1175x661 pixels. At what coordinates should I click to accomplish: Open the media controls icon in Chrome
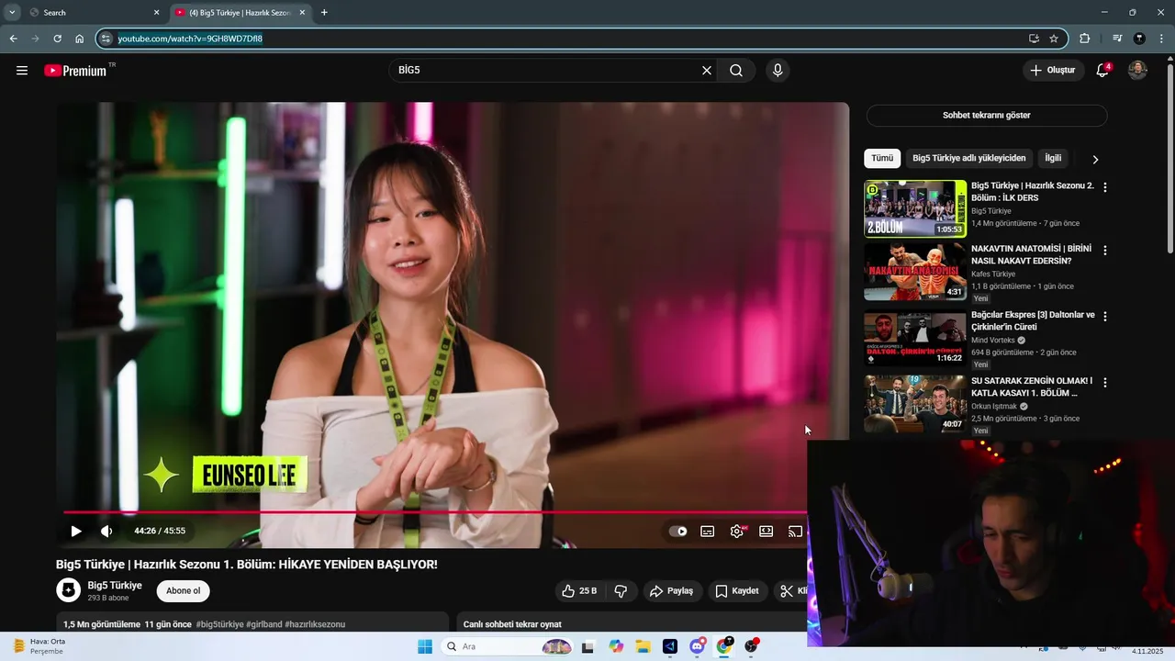[1117, 39]
